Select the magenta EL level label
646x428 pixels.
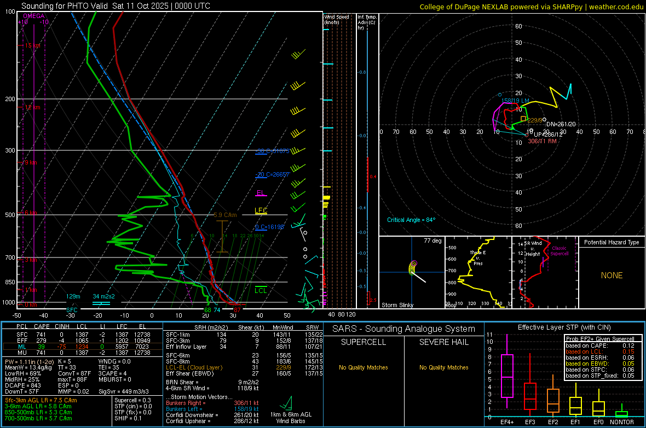[x=261, y=192]
